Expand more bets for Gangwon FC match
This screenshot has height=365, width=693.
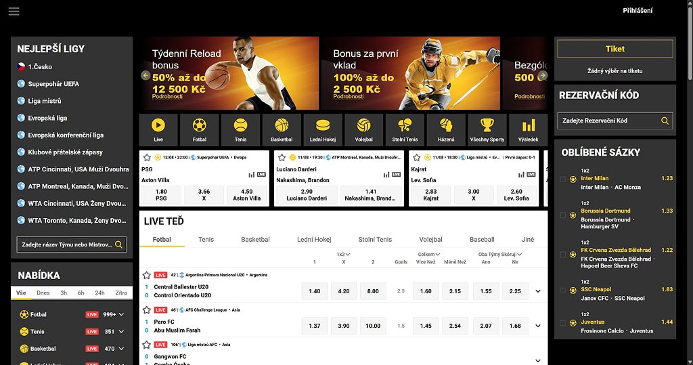(538, 360)
